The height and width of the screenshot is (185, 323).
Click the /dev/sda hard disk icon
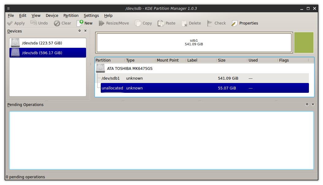click(x=15, y=43)
